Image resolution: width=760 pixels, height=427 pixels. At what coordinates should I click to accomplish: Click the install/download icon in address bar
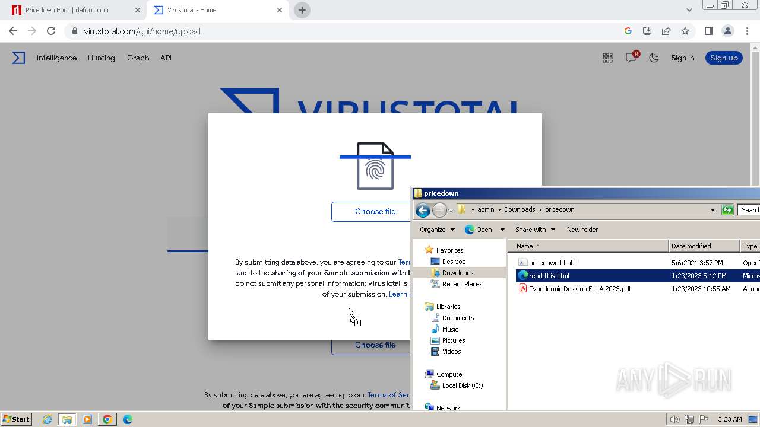(647, 31)
